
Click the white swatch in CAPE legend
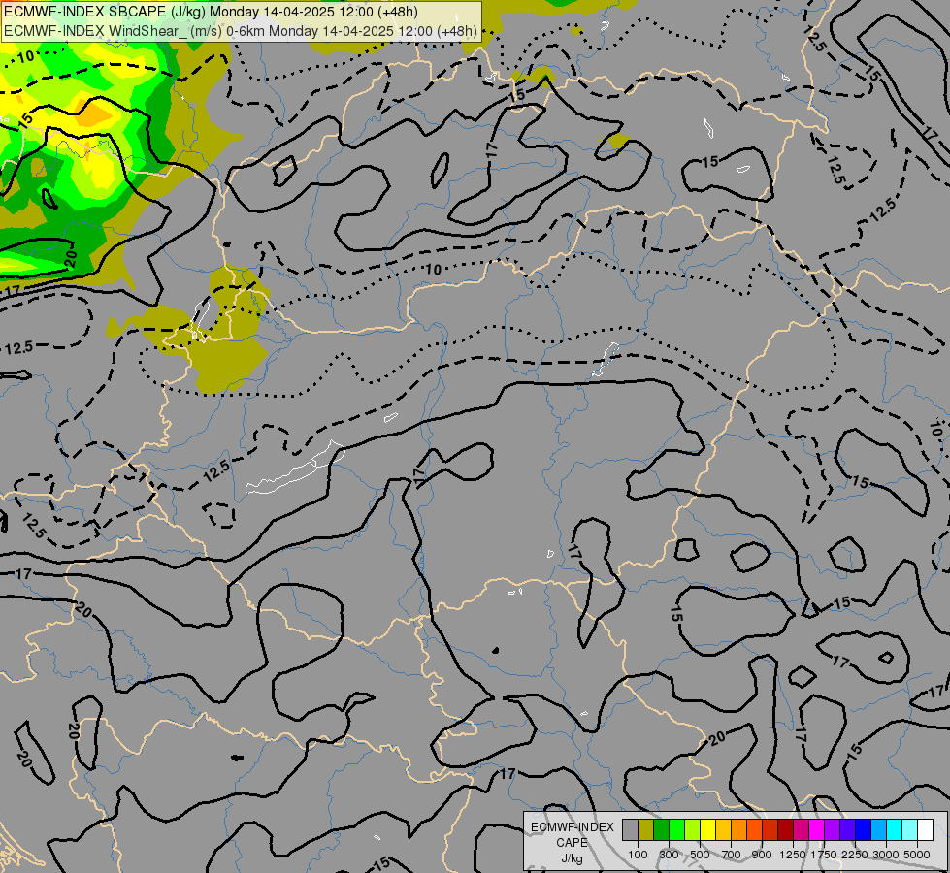pyautogui.click(x=925, y=829)
